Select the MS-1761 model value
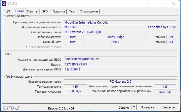This screenshot has height=112, width=181. (105, 27)
